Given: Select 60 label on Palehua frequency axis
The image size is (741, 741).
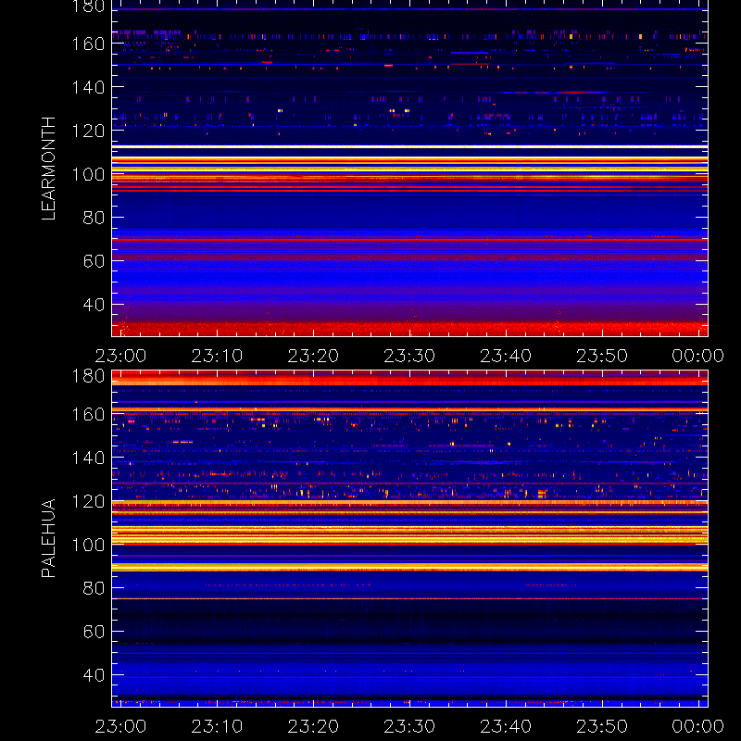Looking at the screenshot, I should point(94,632).
